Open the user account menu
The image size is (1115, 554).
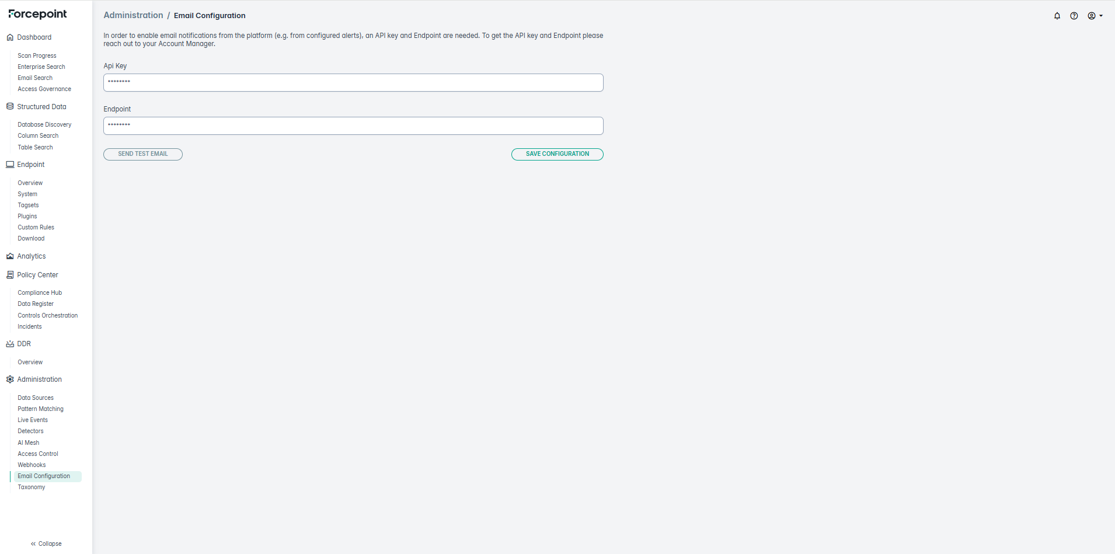[1094, 16]
